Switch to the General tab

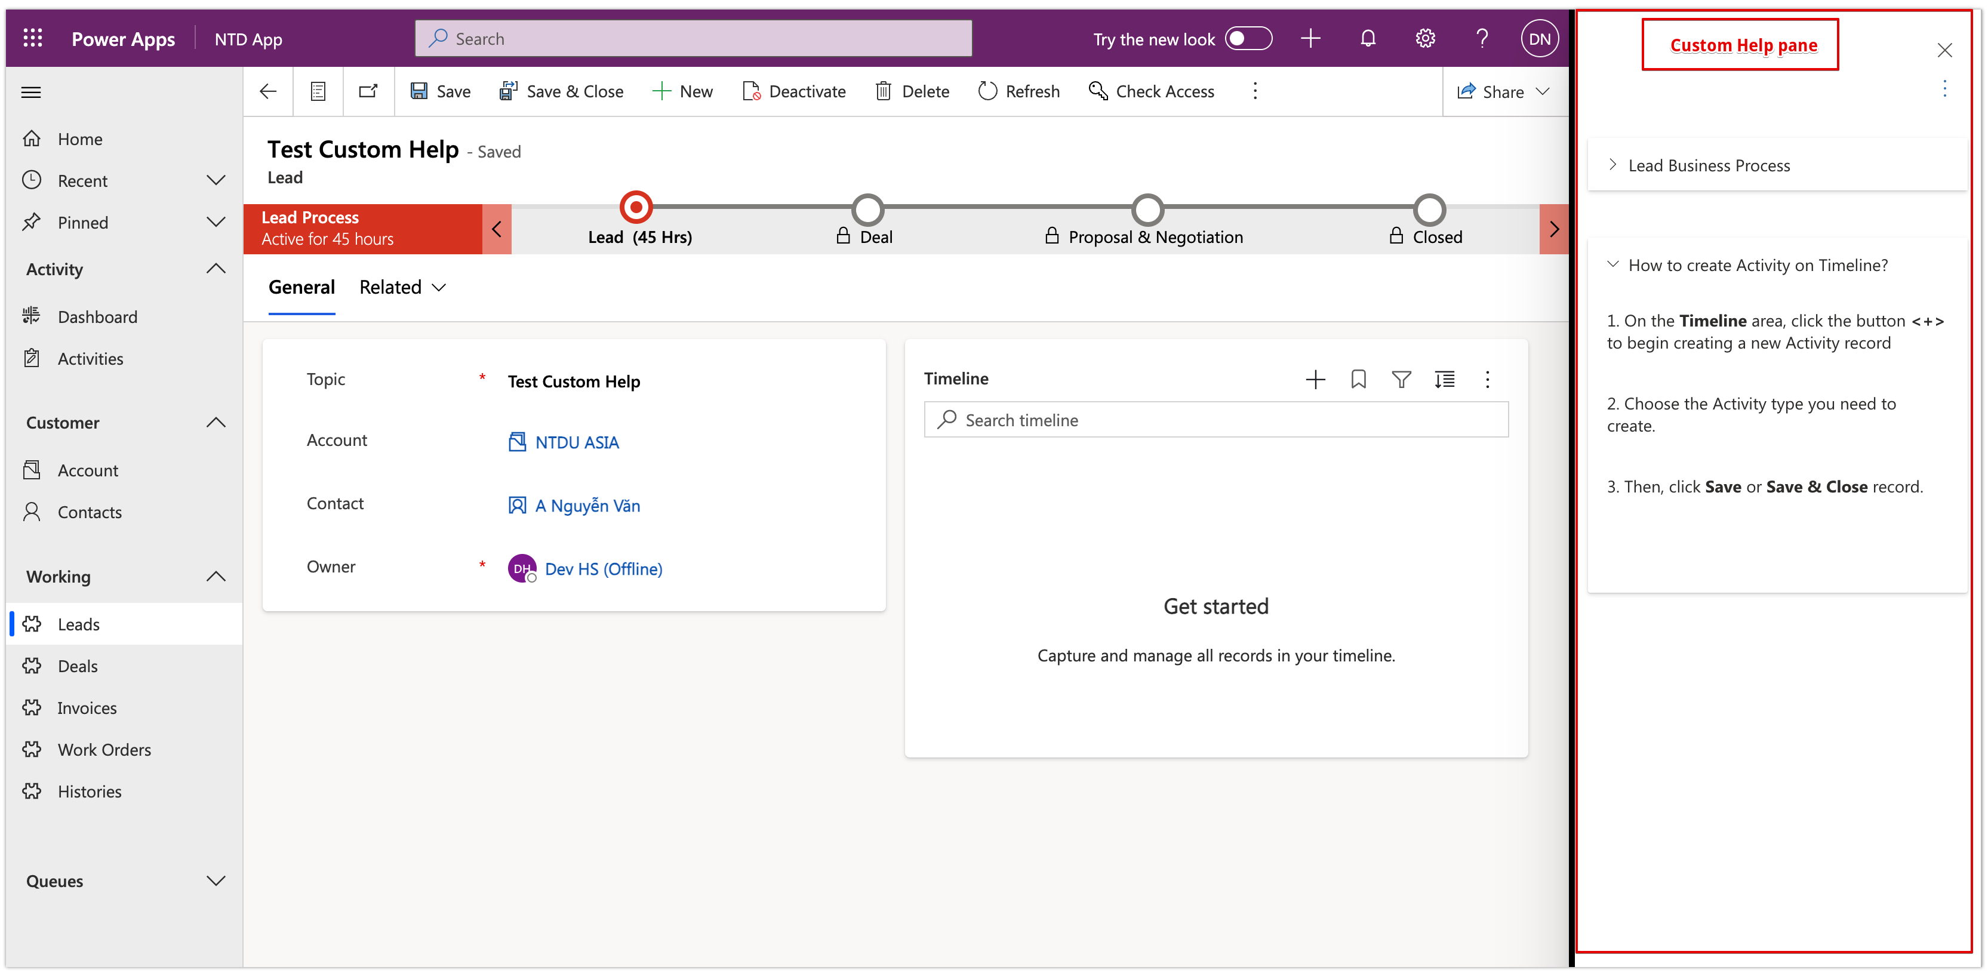pos(301,287)
